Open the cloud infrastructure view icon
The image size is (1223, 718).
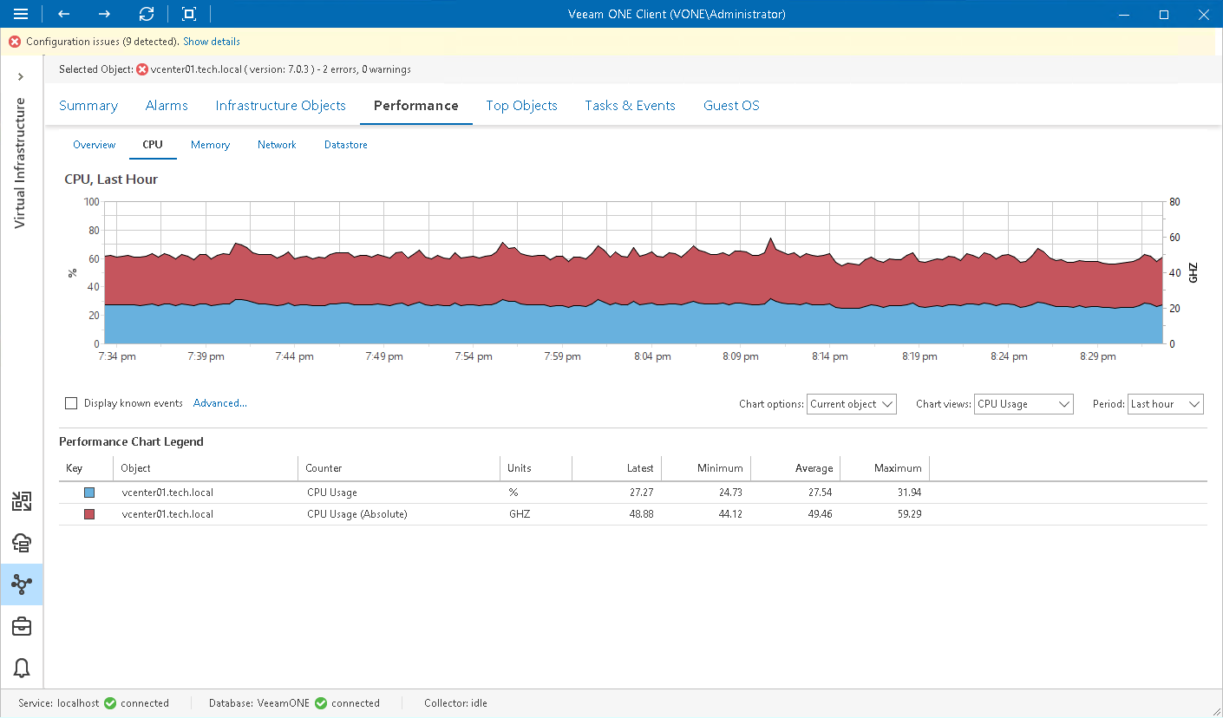(22, 543)
